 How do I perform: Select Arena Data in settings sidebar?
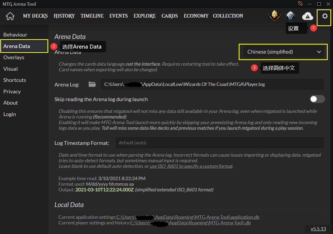click(24, 46)
